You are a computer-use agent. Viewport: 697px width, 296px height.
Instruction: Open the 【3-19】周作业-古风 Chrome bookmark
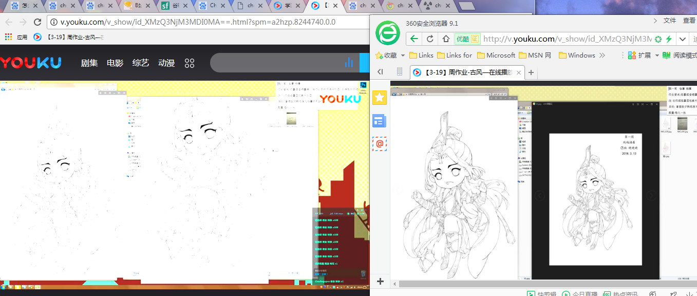click(69, 37)
